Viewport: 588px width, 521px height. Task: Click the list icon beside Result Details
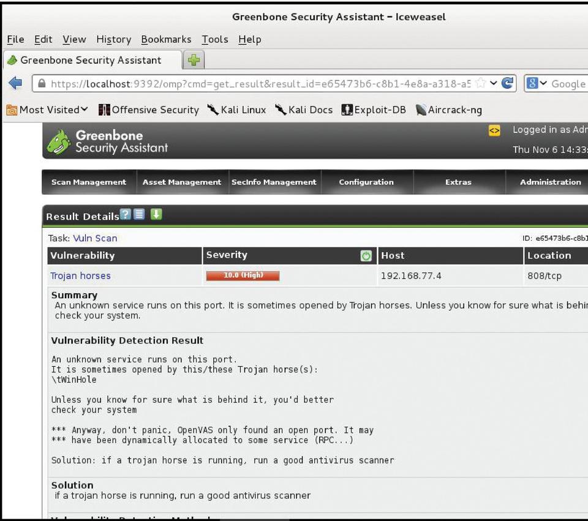(x=139, y=214)
